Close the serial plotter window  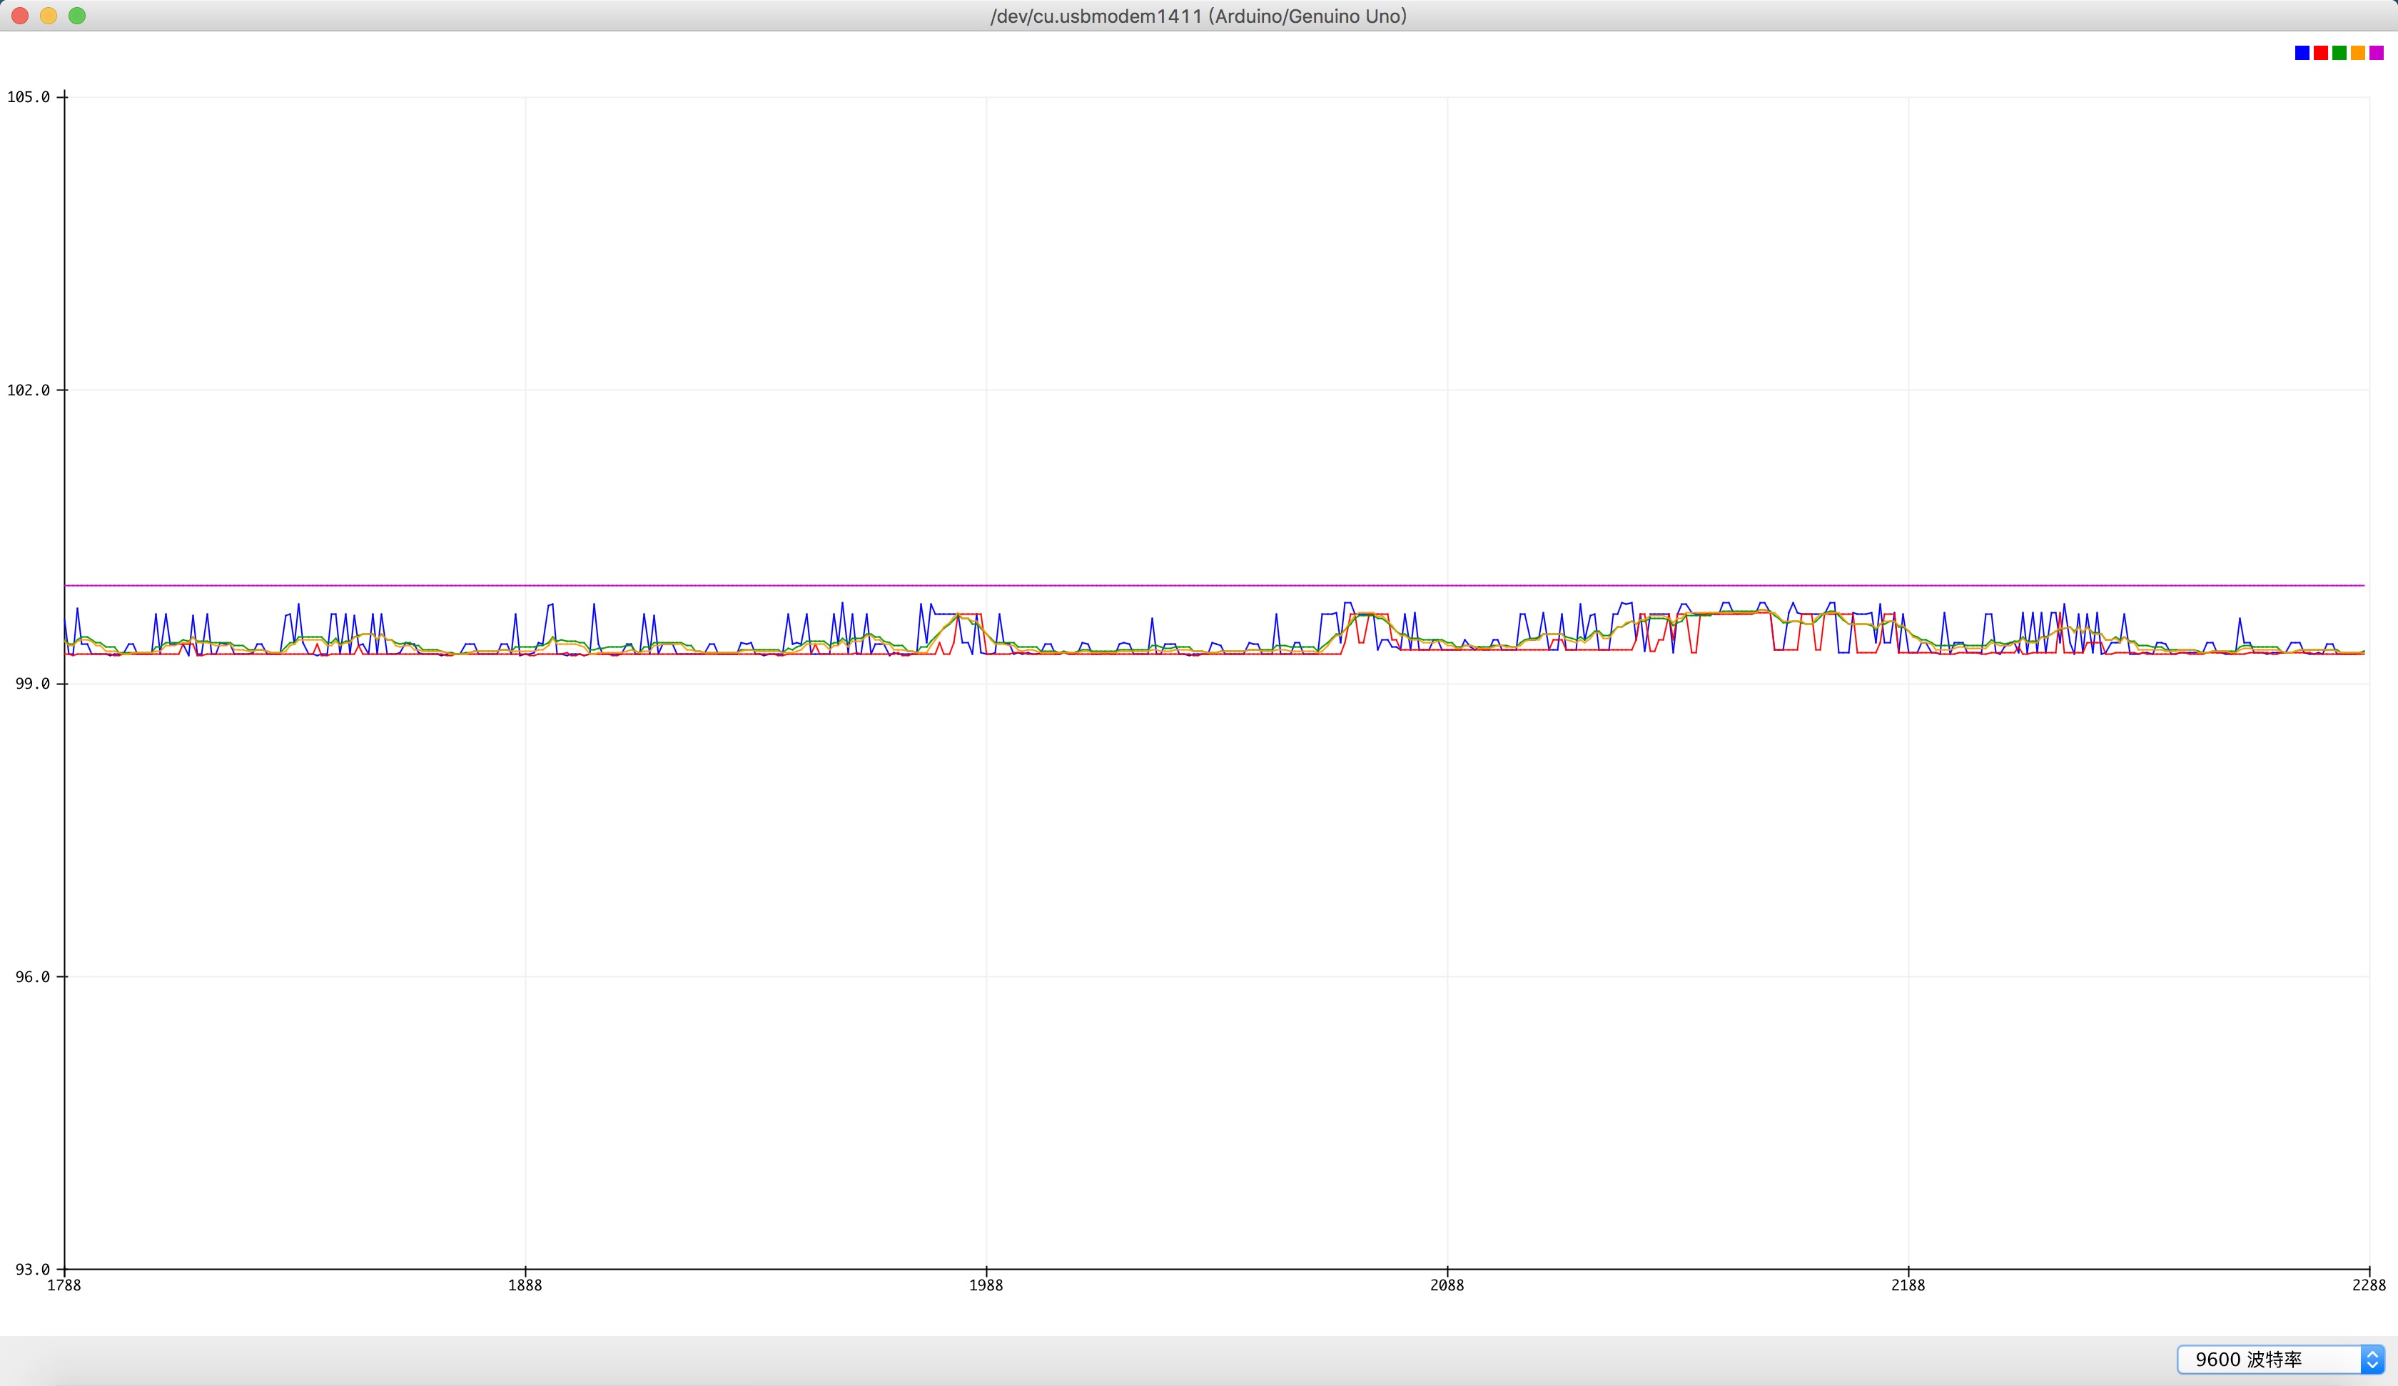tap(20, 15)
